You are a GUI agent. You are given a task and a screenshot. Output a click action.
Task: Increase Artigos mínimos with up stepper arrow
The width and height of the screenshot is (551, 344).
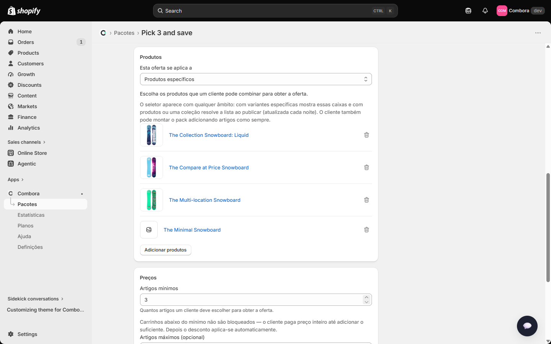click(367, 297)
